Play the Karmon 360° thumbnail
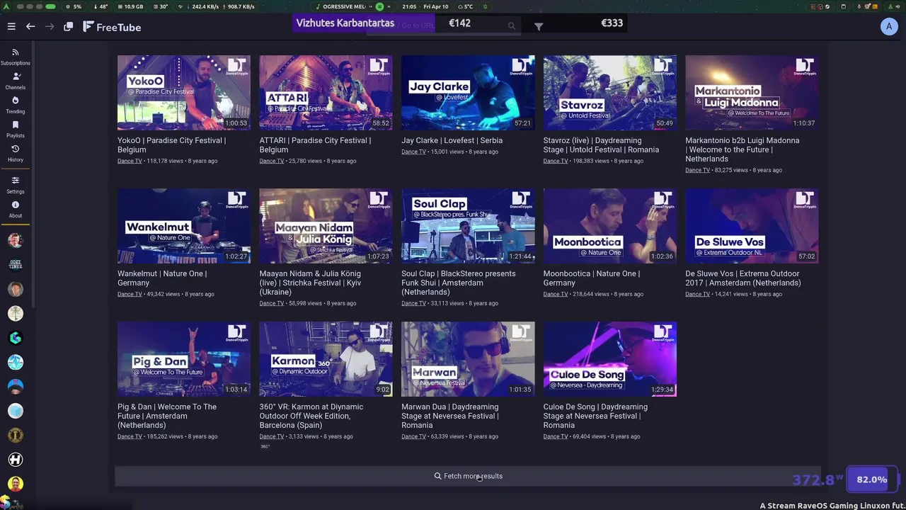 pyautogui.click(x=326, y=359)
